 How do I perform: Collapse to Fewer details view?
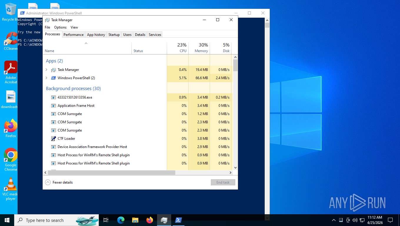point(59,182)
